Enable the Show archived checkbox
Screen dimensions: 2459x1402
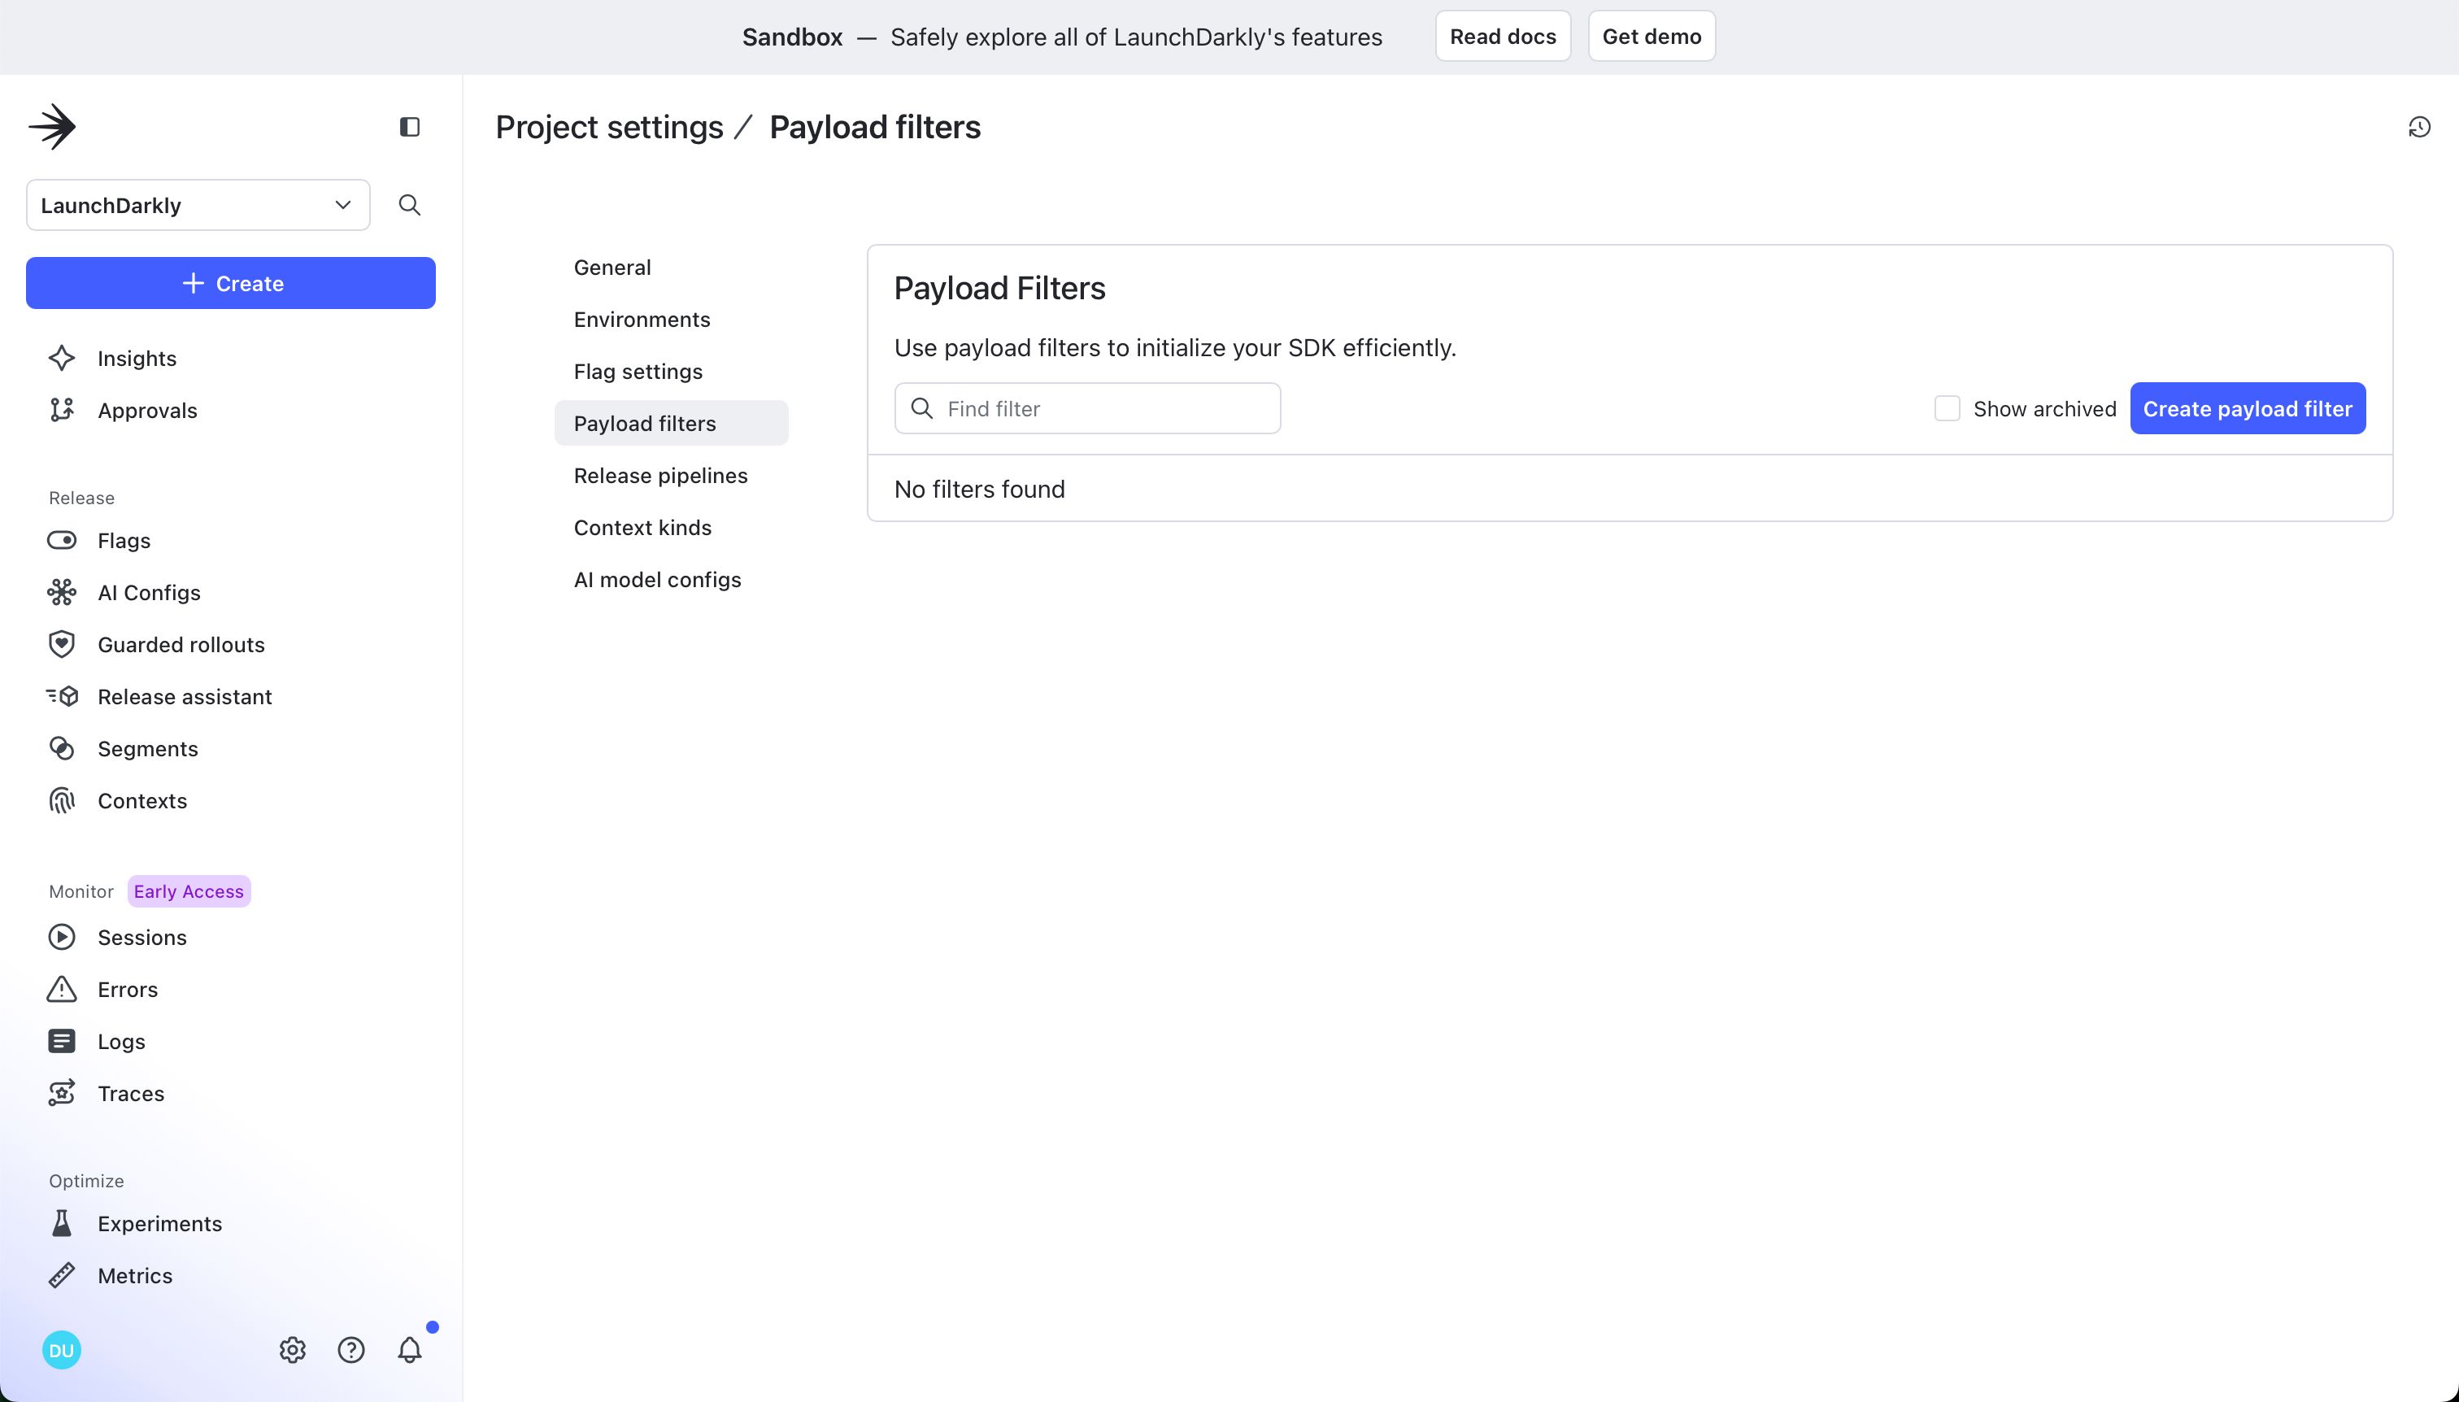pyautogui.click(x=1947, y=408)
